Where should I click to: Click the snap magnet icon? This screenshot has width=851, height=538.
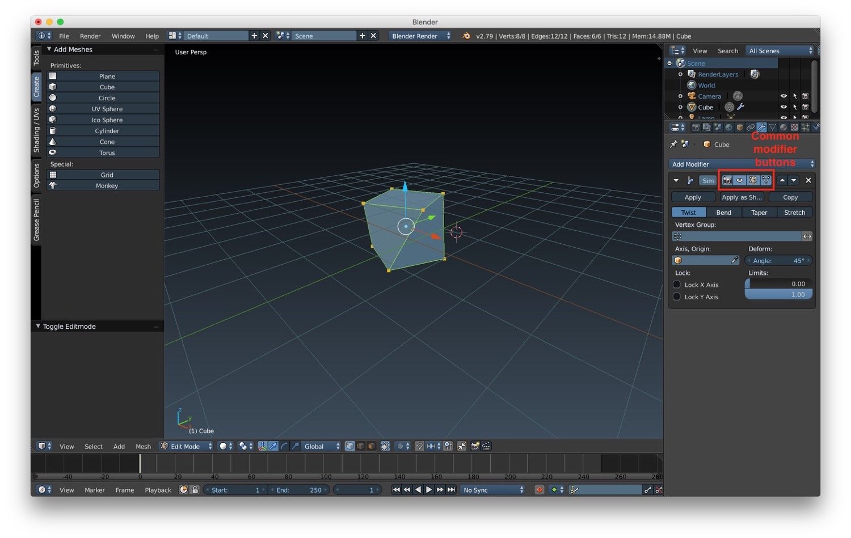[420, 446]
